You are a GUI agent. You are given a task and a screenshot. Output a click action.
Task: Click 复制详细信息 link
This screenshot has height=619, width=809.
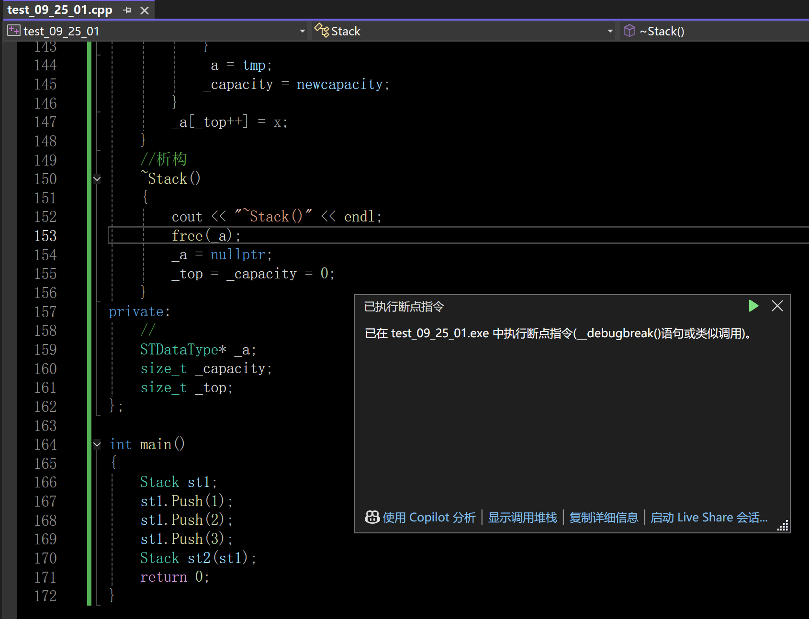[604, 518]
